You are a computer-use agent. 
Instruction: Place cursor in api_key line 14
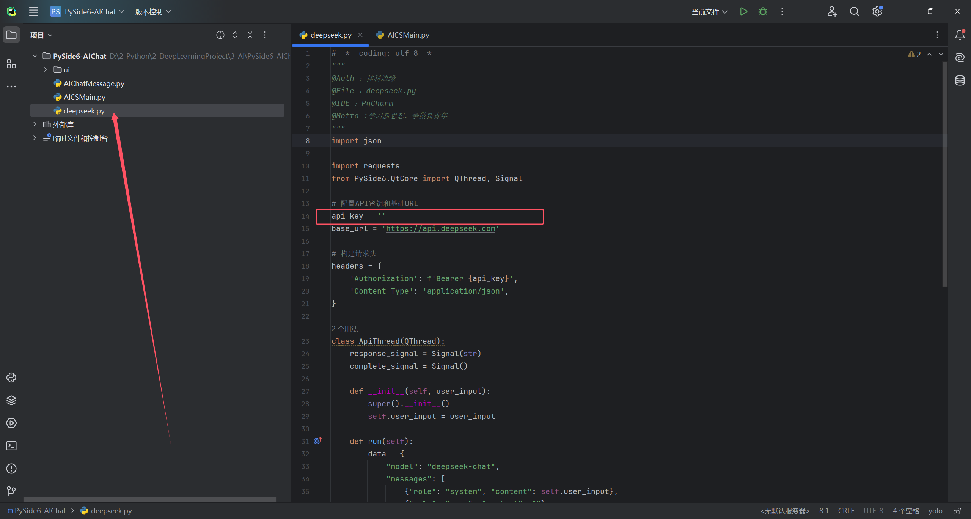click(358, 216)
